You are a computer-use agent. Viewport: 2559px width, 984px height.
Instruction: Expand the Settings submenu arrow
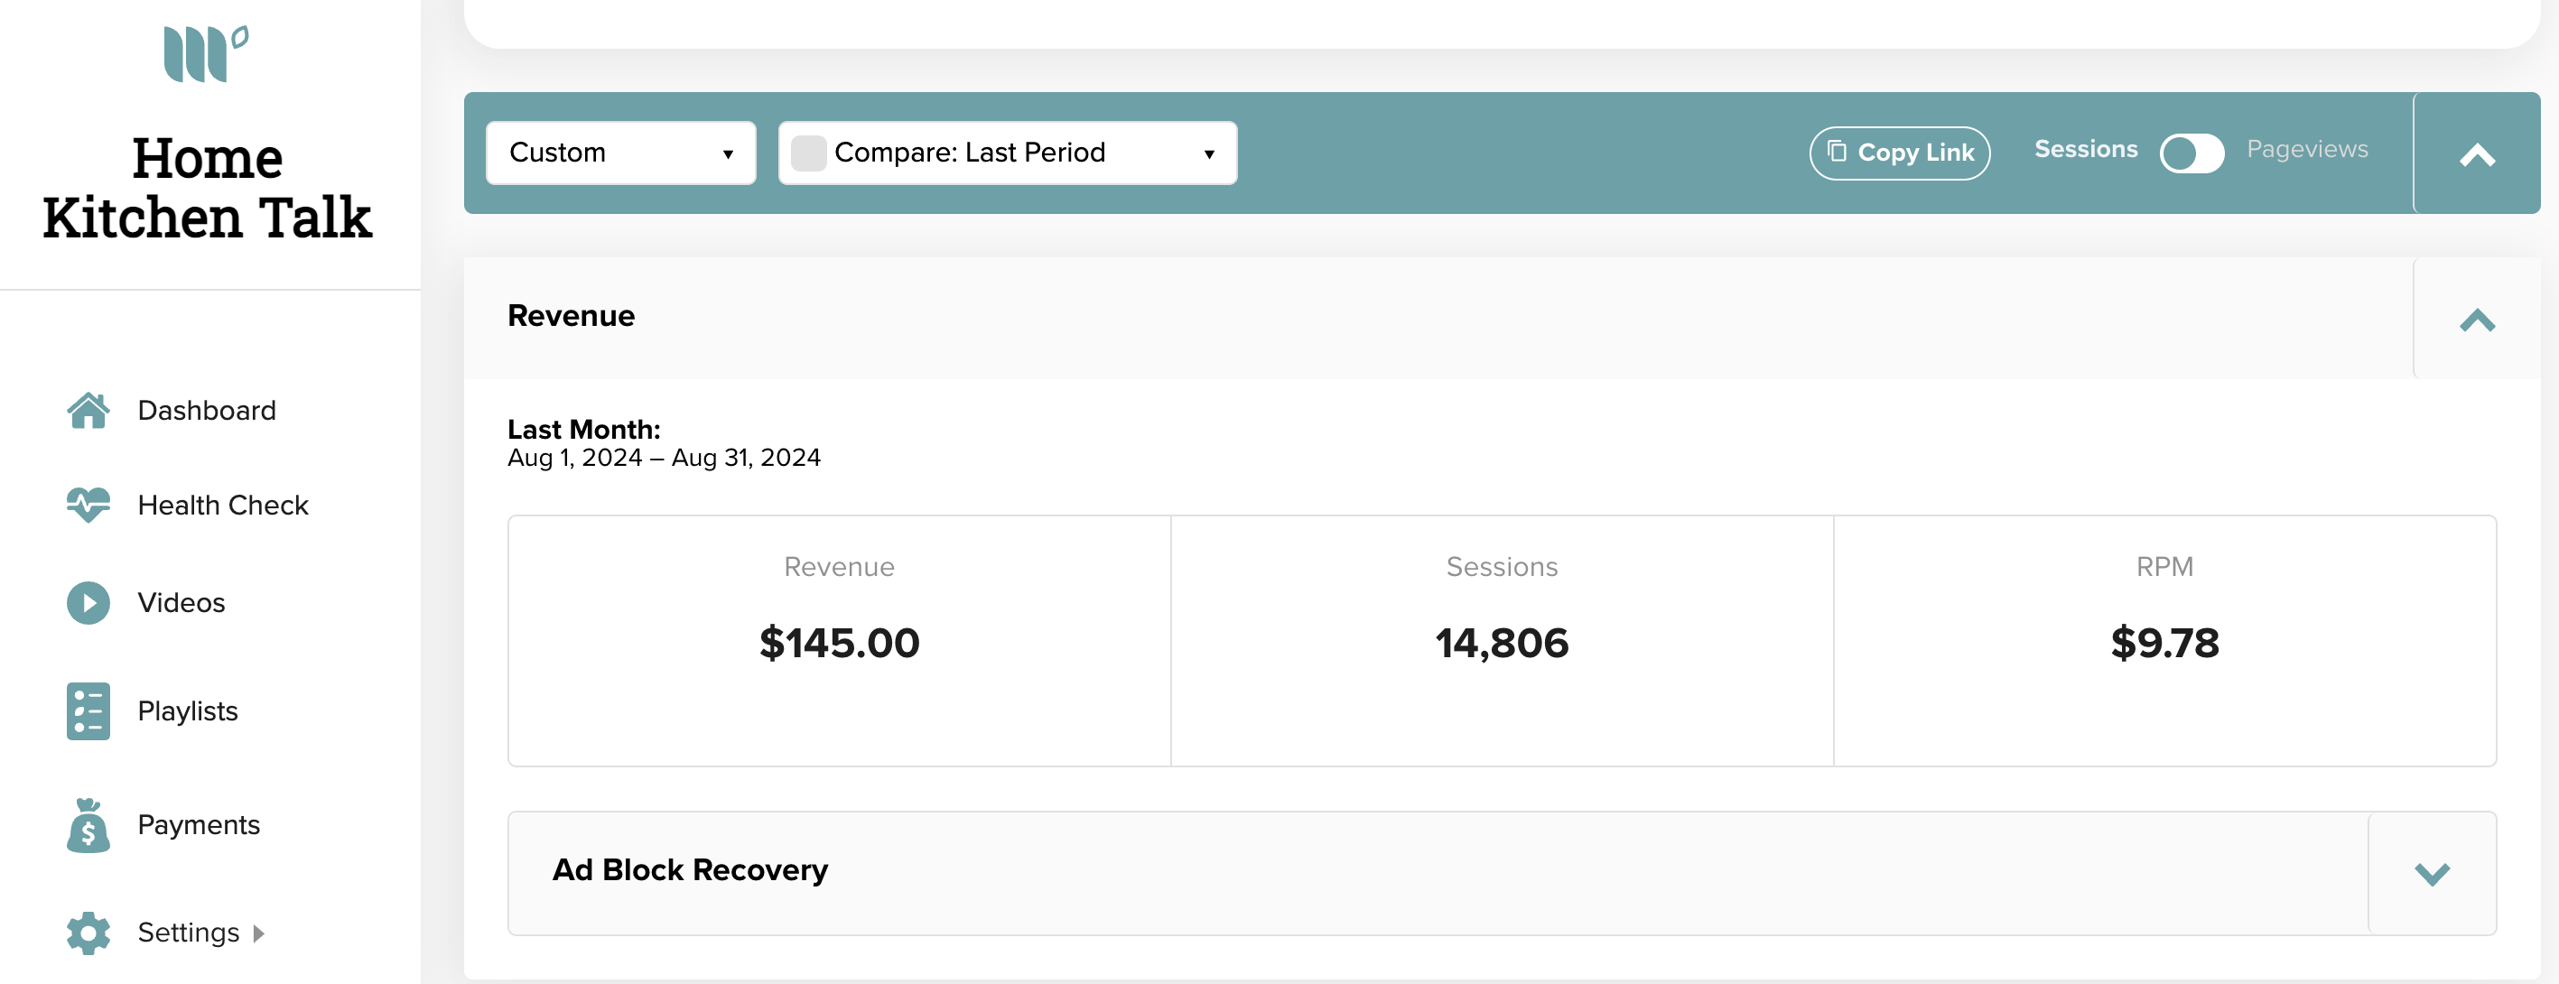258,933
